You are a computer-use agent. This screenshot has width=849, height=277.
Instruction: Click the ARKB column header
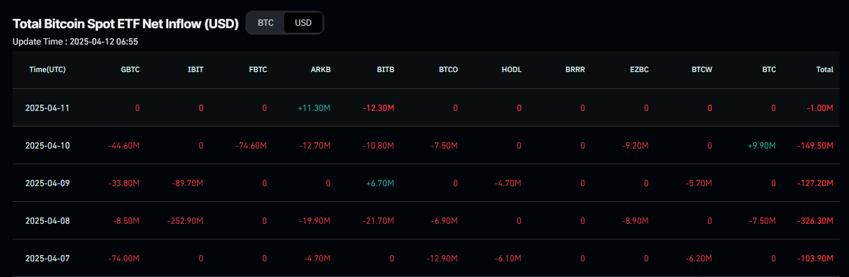321,70
